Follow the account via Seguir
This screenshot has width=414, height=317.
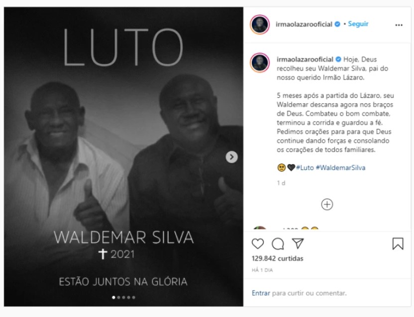[x=358, y=24]
